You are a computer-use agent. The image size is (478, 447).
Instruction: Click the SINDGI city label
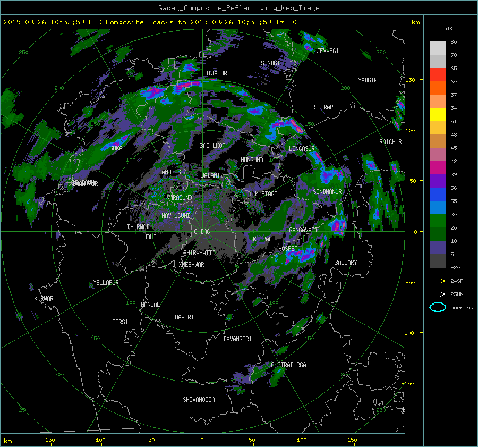click(x=270, y=63)
